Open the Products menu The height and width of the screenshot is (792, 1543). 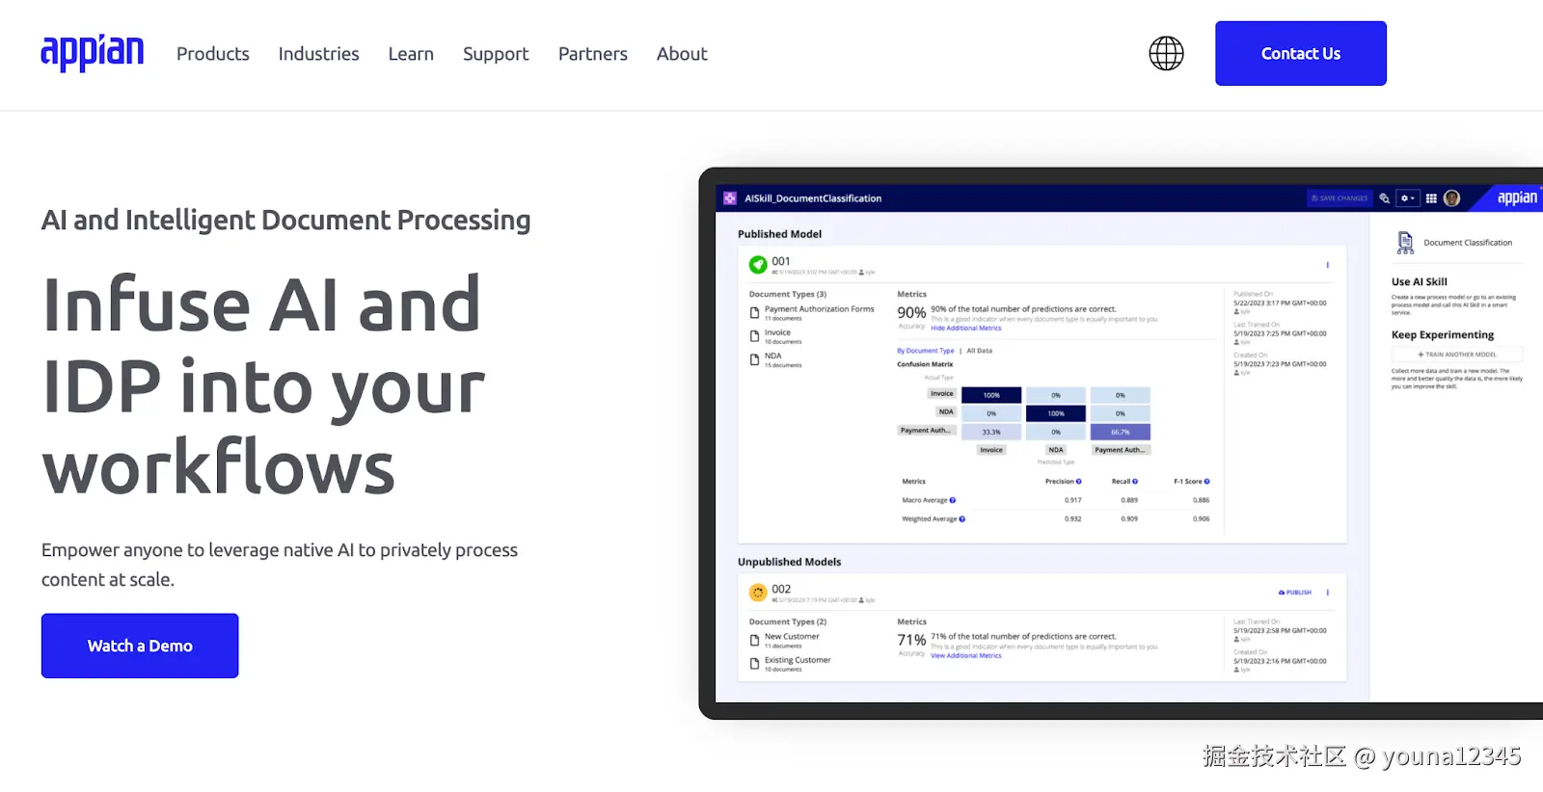pyautogui.click(x=212, y=54)
